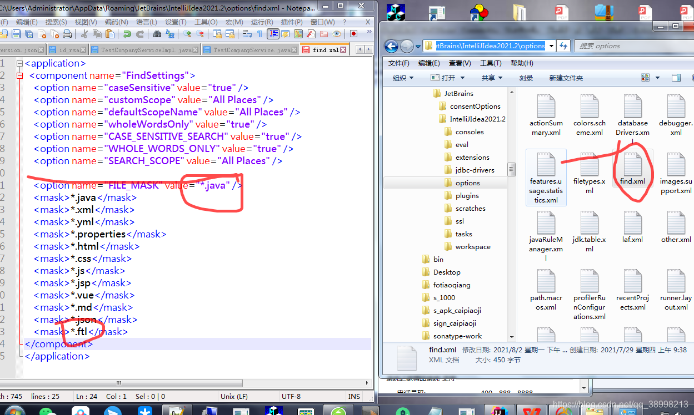Select the sonatype-work folder in tree

click(452, 336)
